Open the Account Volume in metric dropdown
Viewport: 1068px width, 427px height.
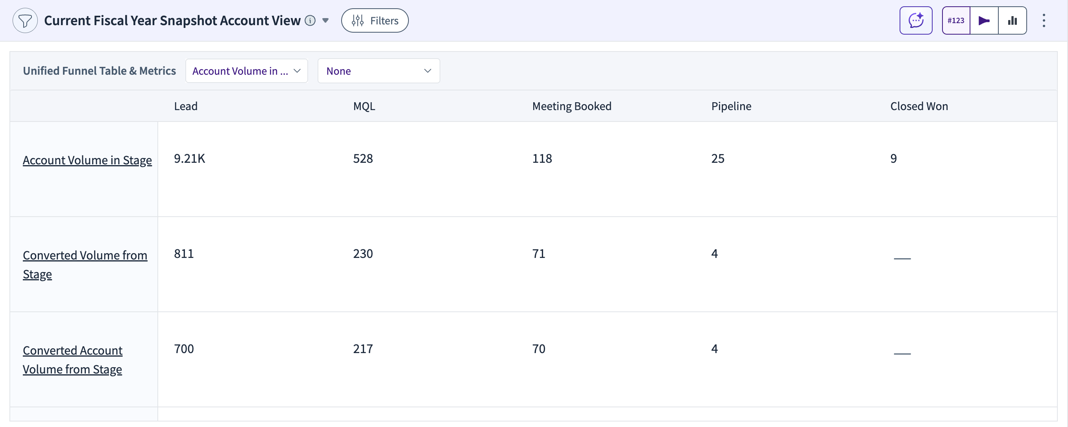pos(246,71)
